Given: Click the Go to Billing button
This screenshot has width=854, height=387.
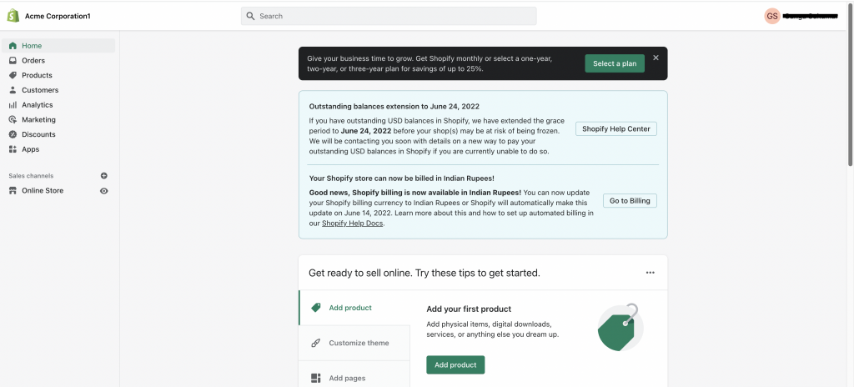Looking at the screenshot, I should [x=630, y=200].
